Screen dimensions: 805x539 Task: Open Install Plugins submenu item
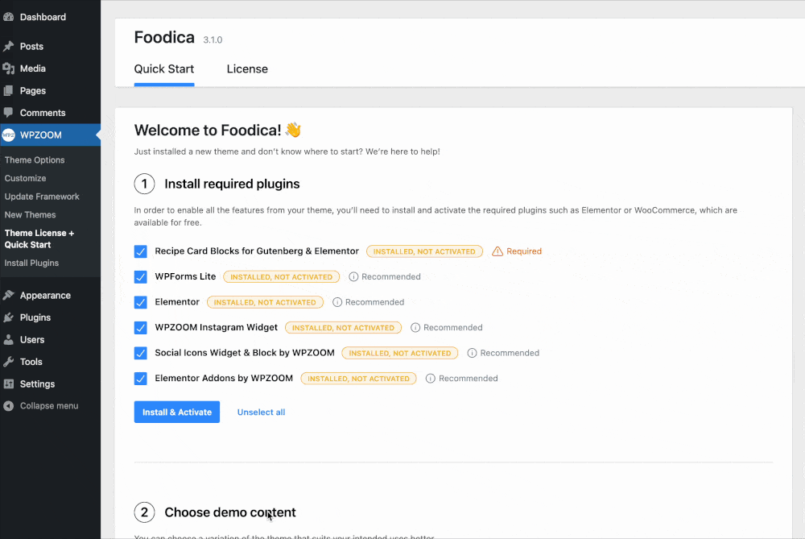pyautogui.click(x=32, y=263)
